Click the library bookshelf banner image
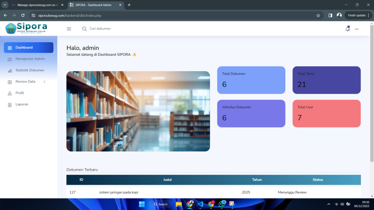Viewport: 374px width, 210px height. (138, 111)
